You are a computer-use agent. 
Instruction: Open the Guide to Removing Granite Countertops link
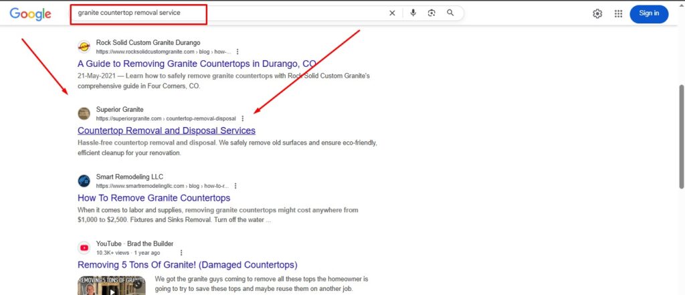[x=197, y=64]
